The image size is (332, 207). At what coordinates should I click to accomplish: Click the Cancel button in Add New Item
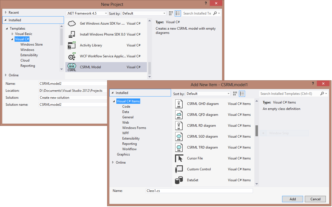tap(315, 199)
